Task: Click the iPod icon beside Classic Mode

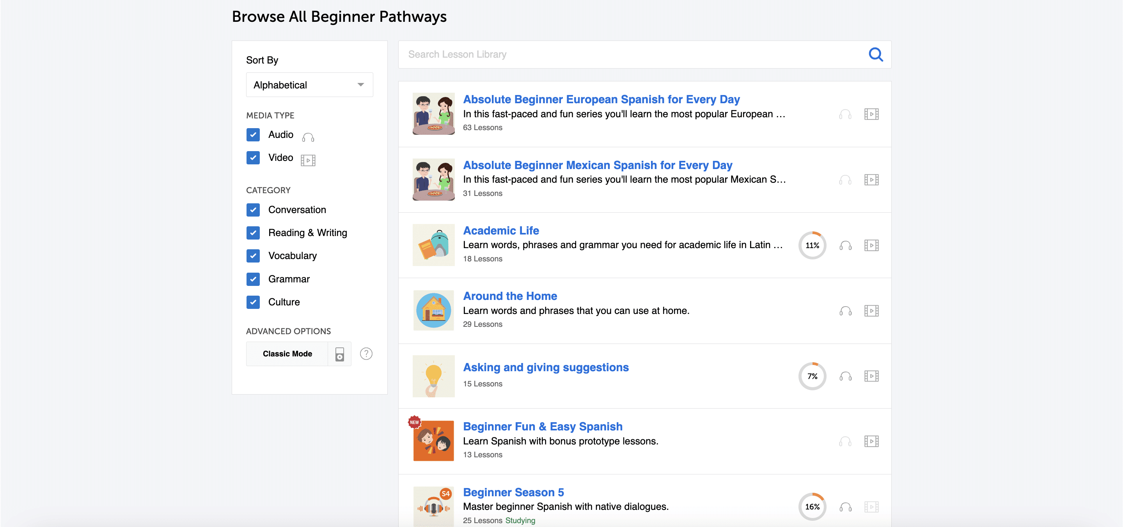Action: 340,354
